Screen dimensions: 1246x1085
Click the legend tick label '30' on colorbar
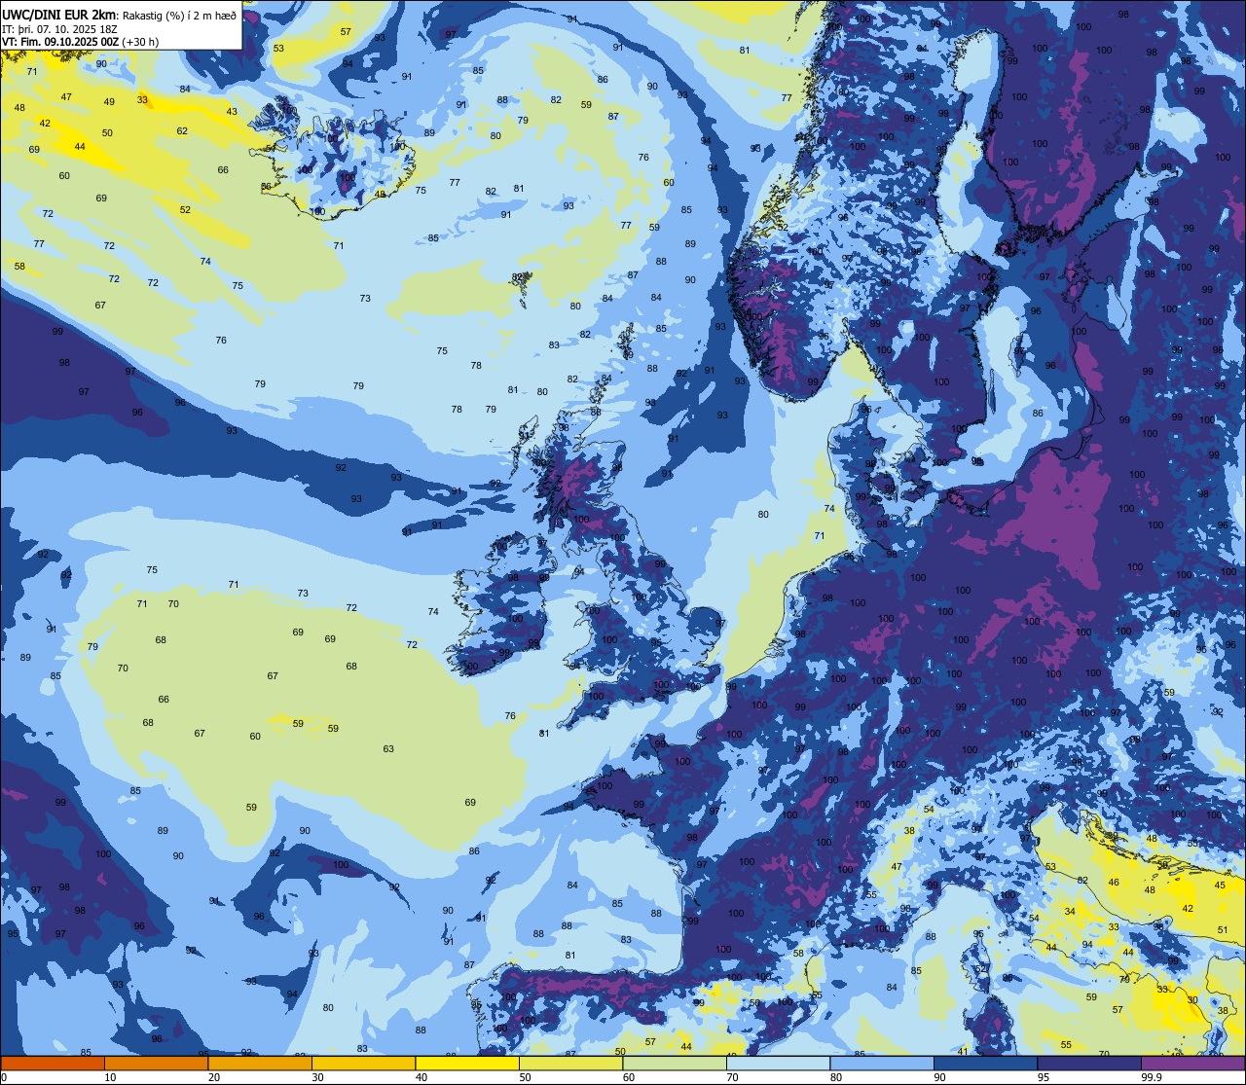coord(317,1077)
